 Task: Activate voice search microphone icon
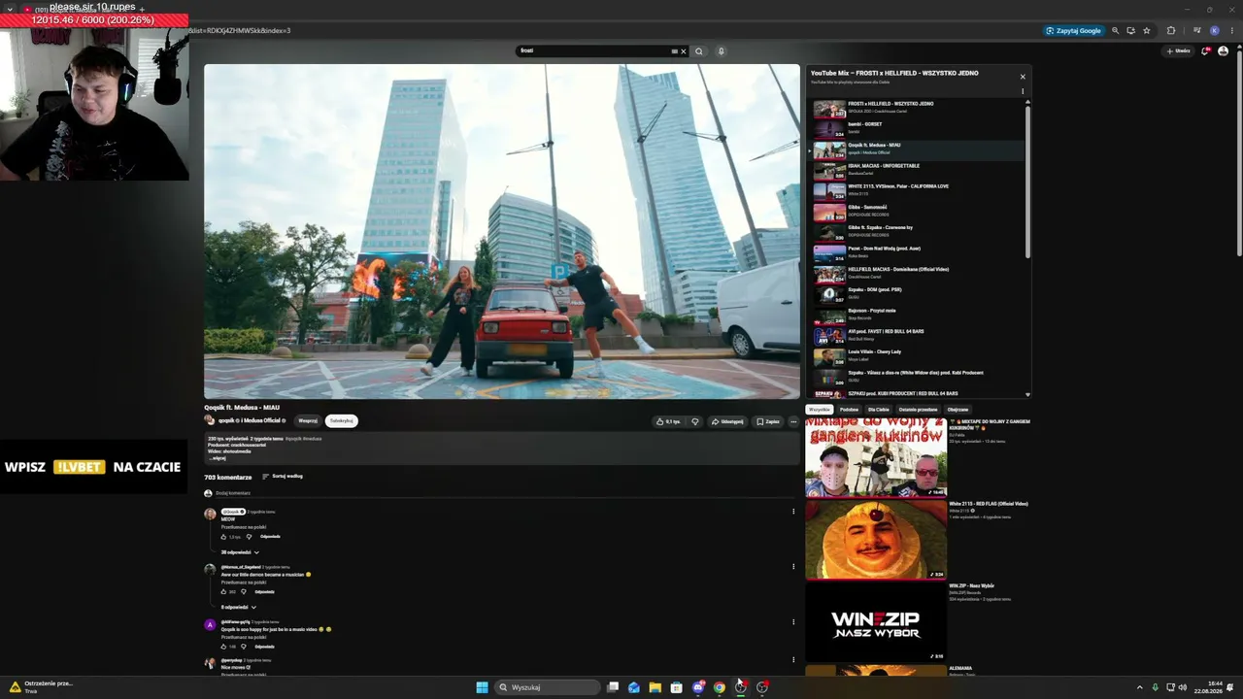[721, 51]
